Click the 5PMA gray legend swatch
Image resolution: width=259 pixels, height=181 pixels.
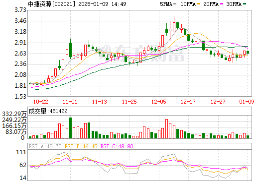[x=175, y=4]
